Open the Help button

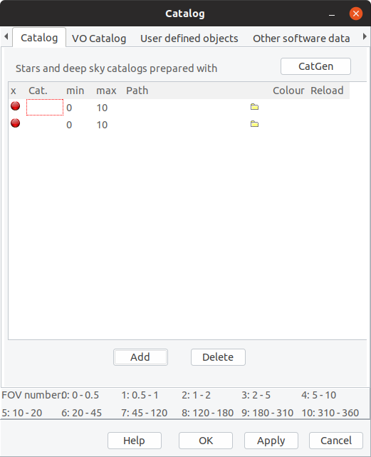(135, 441)
